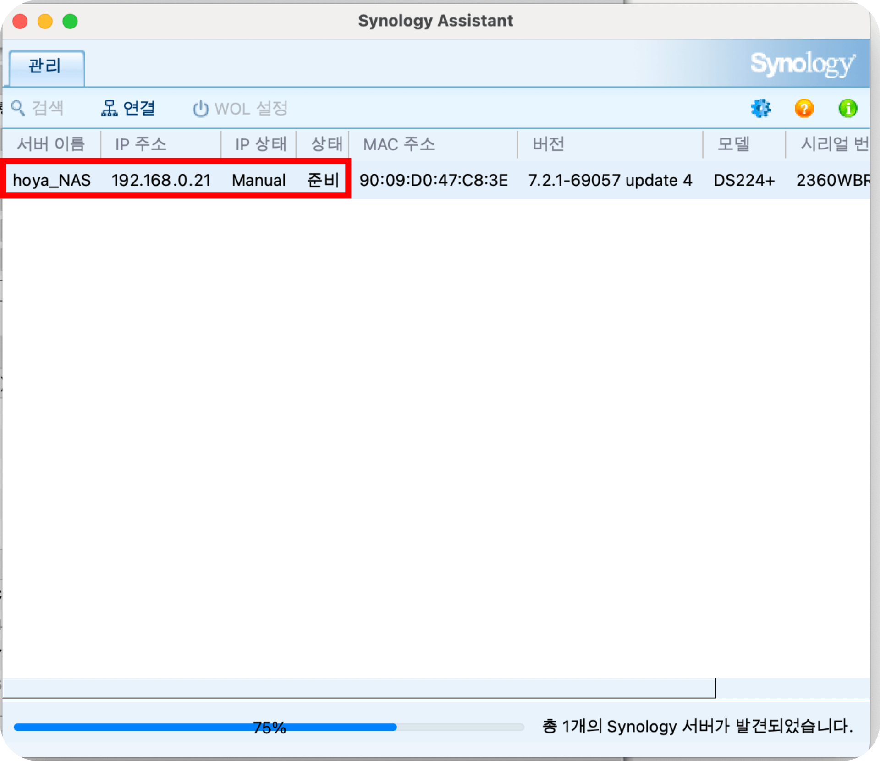Click the 검색 search toolbar button
The width and height of the screenshot is (880, 761).
(38, 109)
